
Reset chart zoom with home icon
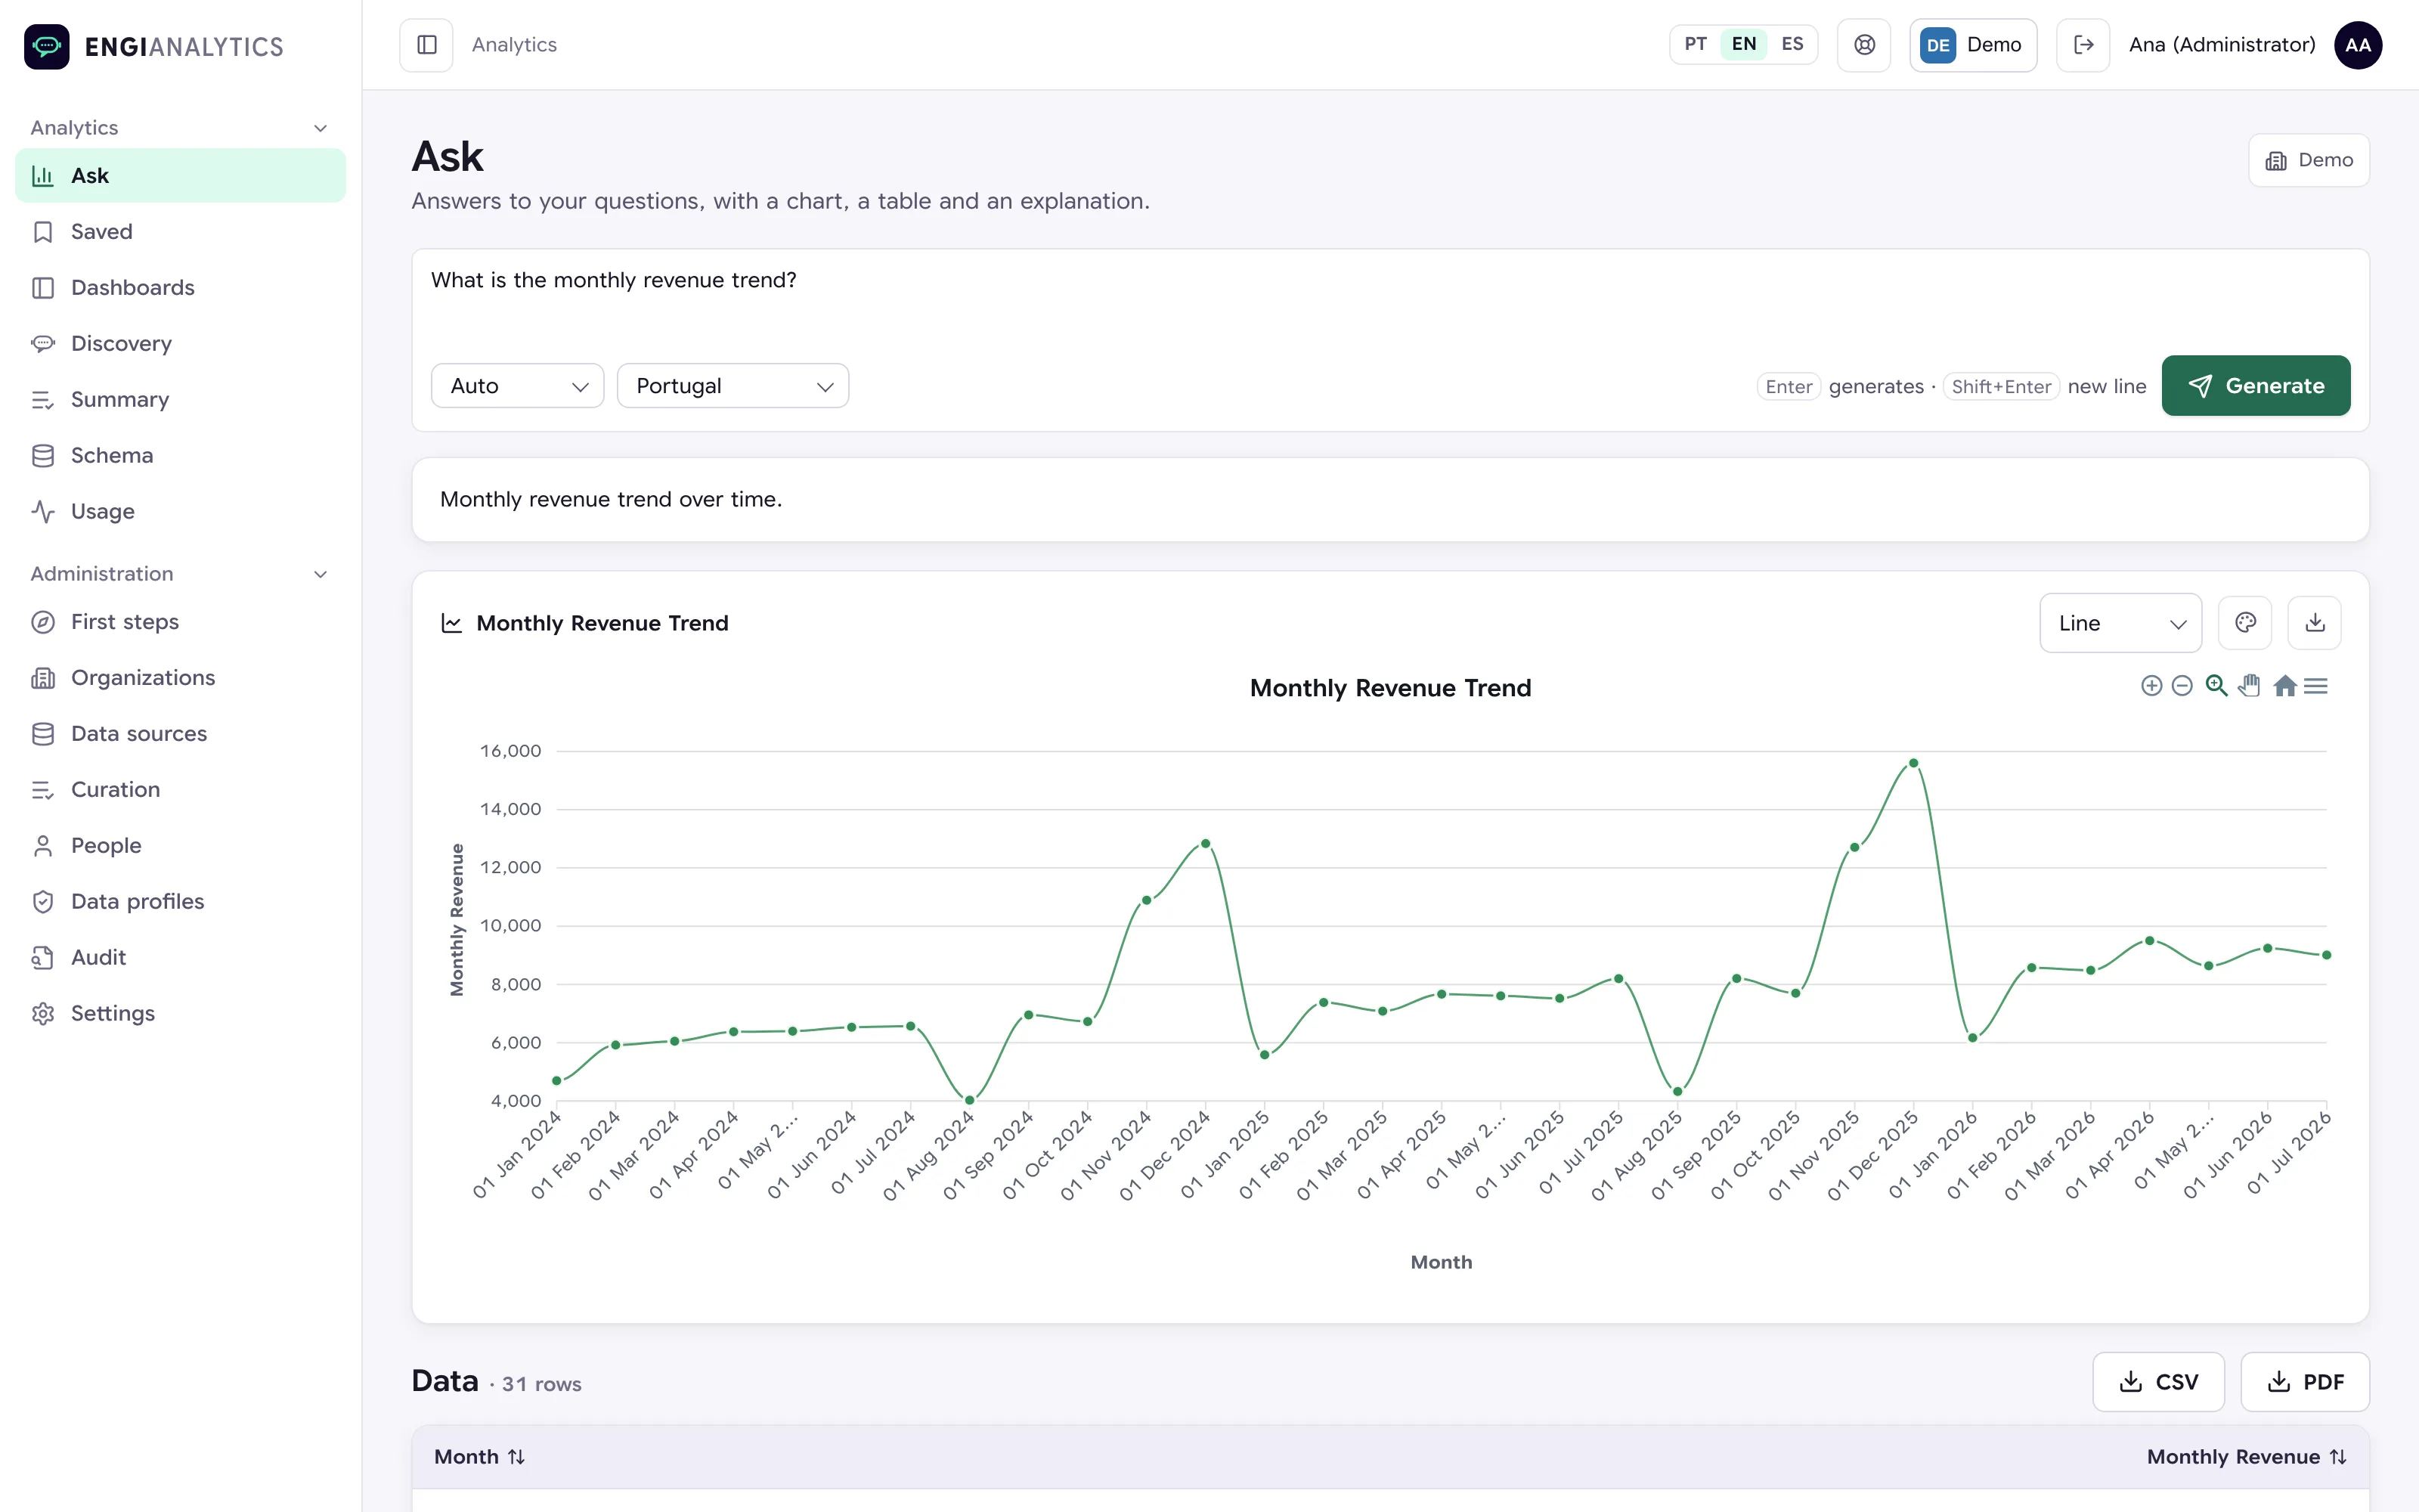point(2284,686)
